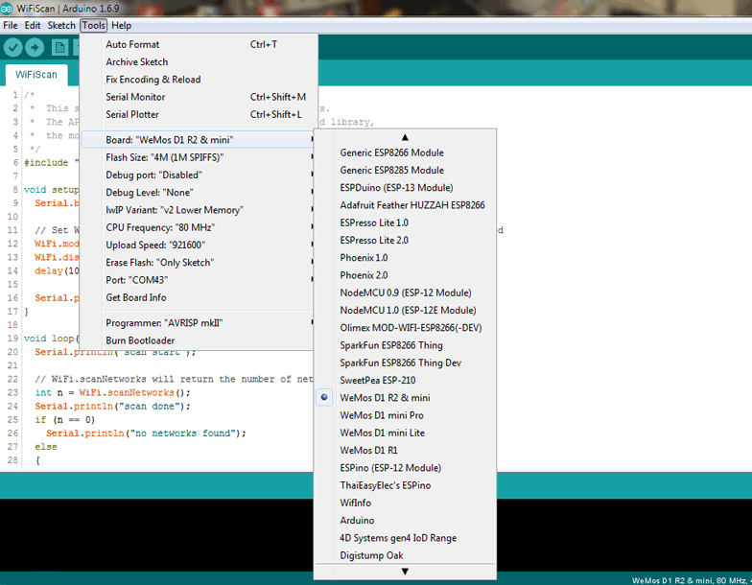Click Get Board Info
This screenshot has width=752, height=585.
pos(200,297)
